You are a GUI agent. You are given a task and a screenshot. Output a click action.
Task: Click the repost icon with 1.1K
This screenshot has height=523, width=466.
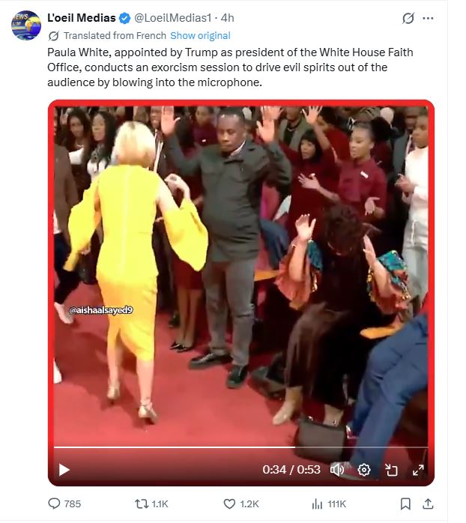pos(151,504)
